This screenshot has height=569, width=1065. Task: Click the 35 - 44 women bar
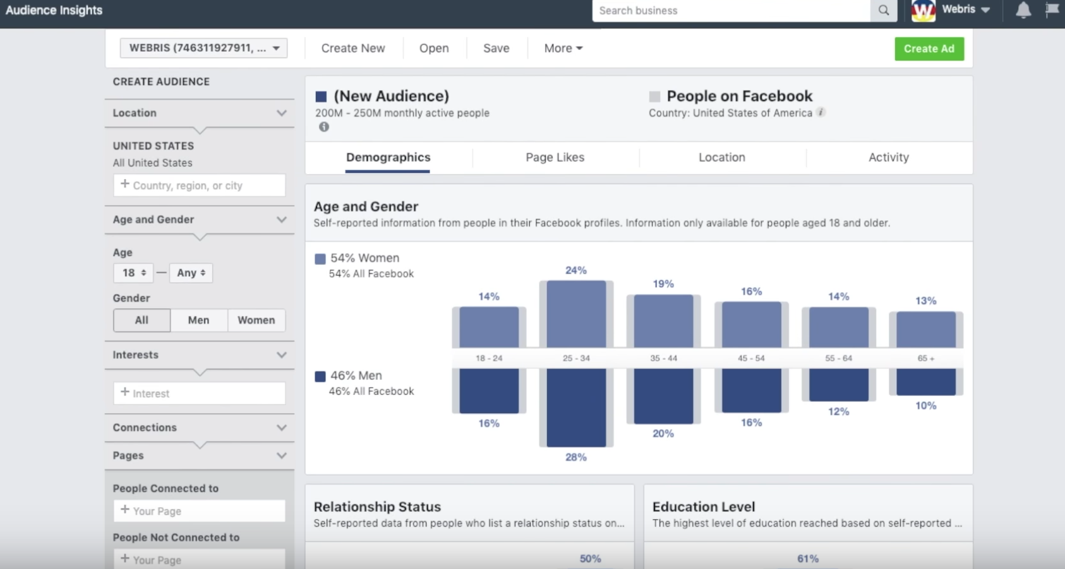[663, 321]
